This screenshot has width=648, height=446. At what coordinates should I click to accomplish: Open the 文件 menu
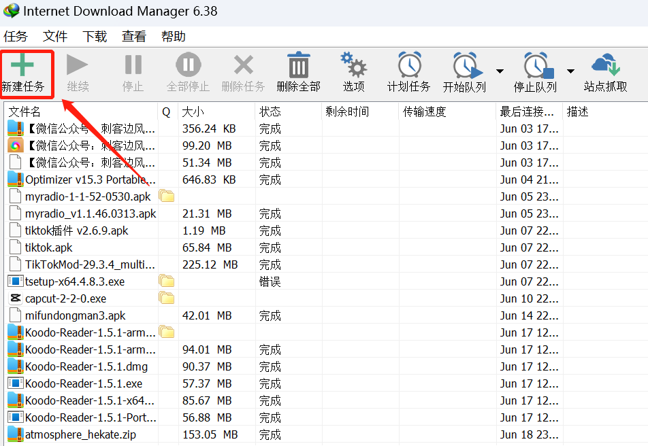[55, 36]
